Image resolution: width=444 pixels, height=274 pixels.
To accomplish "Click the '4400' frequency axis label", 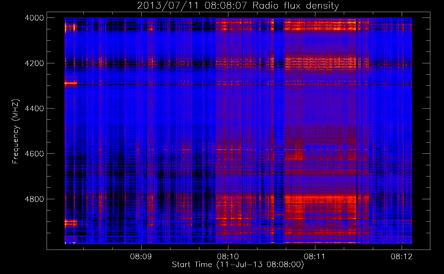I will pyautogui.click(x=34, y=109).
